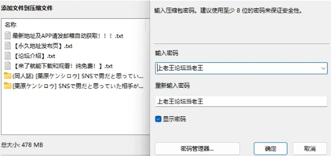Click the folder icon for (同人誌) entry
Viewport: 331px width, 156px height.
click(x=8, y=76)
